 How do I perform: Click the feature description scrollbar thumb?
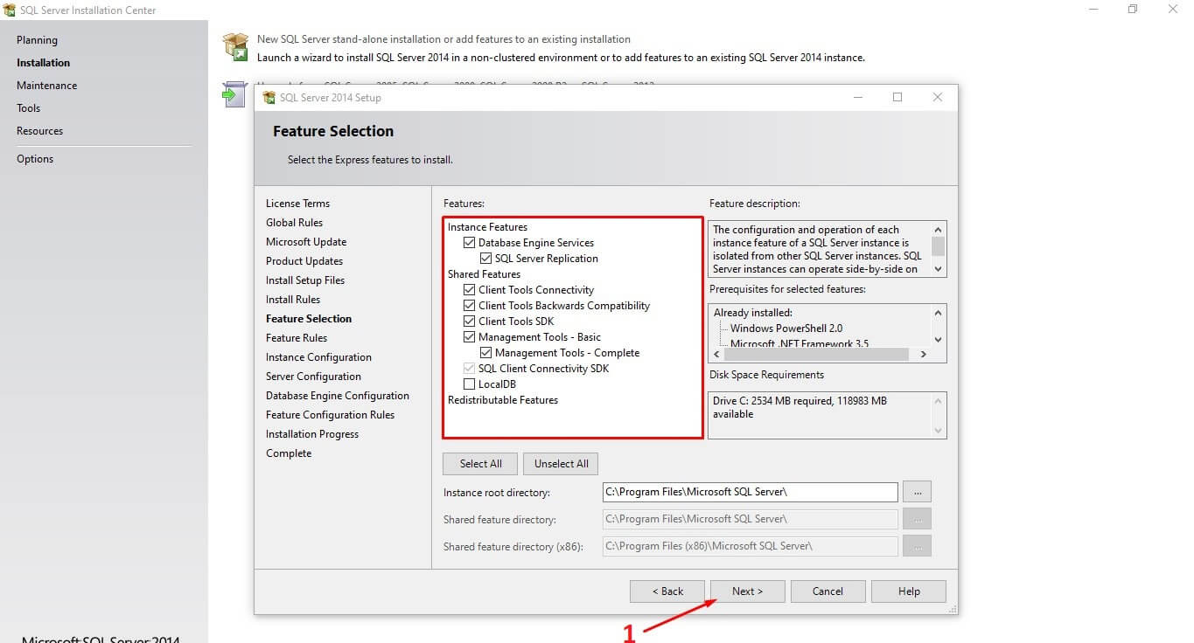tap(938, 245)
